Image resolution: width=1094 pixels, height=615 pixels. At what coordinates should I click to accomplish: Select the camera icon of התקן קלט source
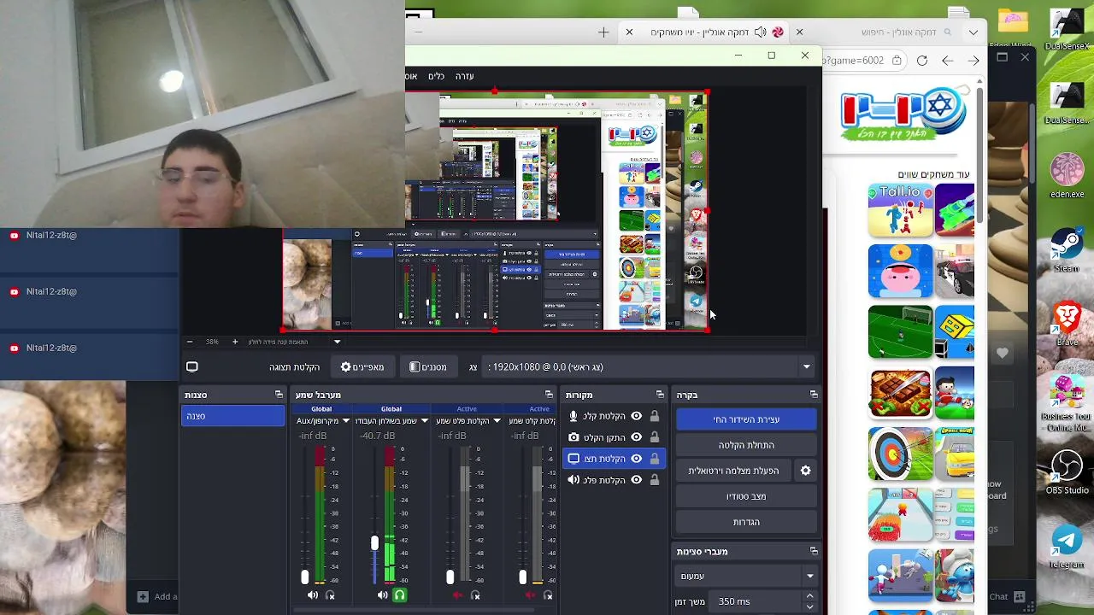coord(573,437)
